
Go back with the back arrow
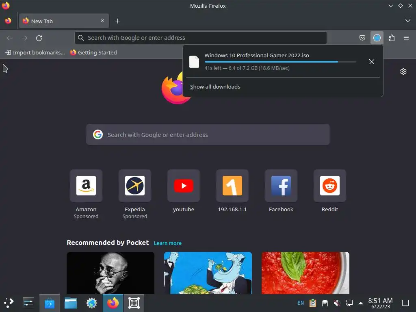10,38
